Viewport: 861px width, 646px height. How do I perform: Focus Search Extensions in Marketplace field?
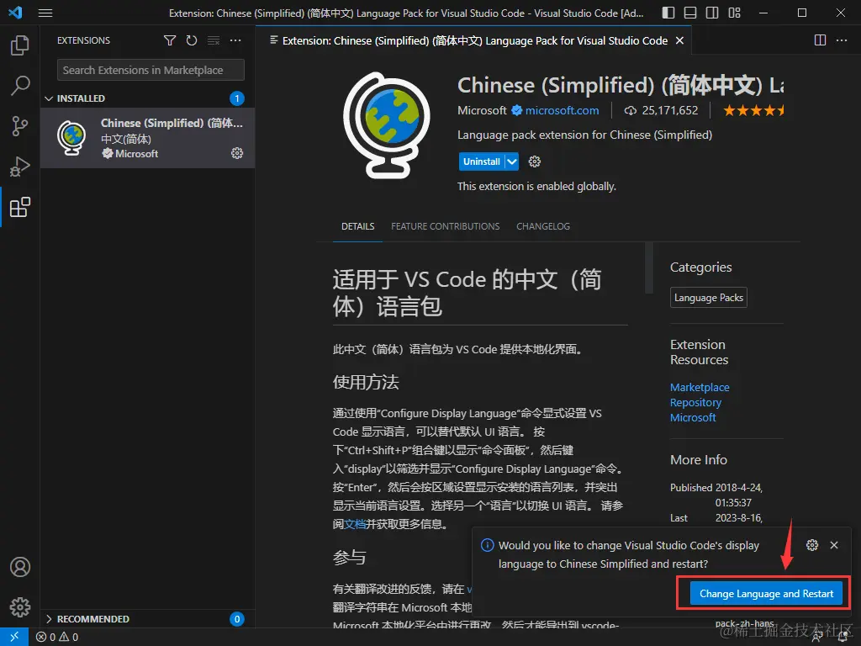pyautogui.click(x=151, y=71)
